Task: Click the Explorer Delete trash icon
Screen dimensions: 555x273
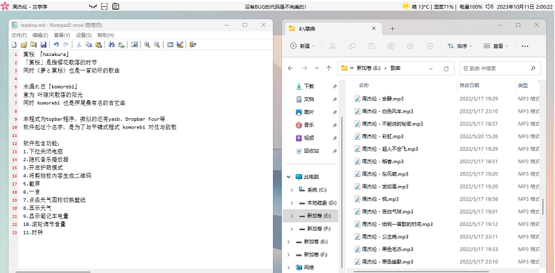Action: coord(430,46)
